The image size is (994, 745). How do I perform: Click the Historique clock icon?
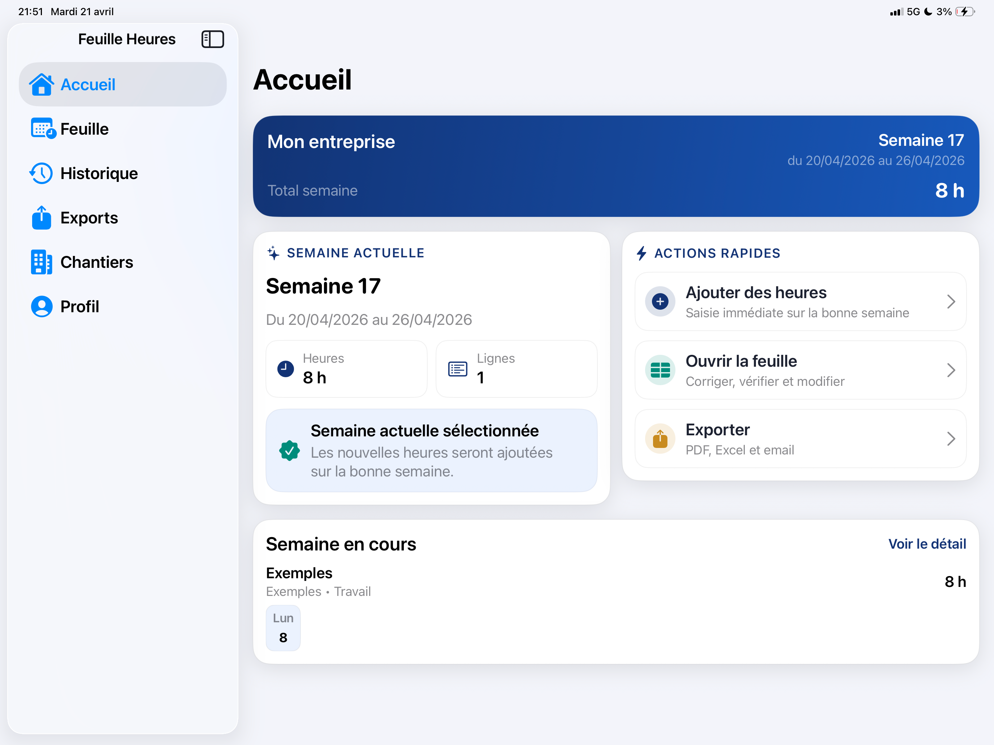pyautogui.click(x=41, y=173)
